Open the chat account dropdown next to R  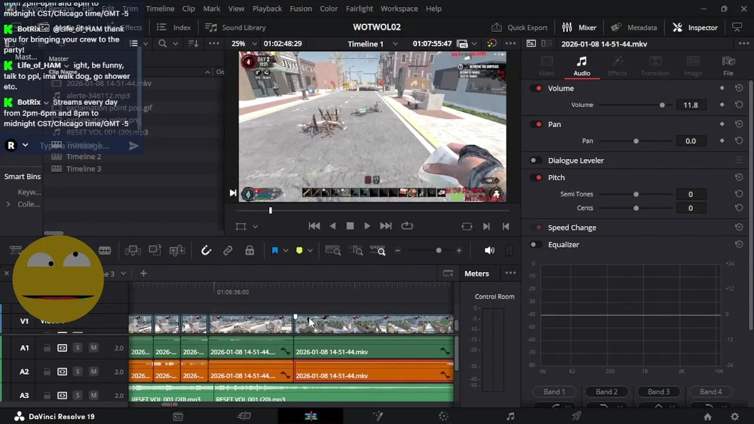[25, 145]
